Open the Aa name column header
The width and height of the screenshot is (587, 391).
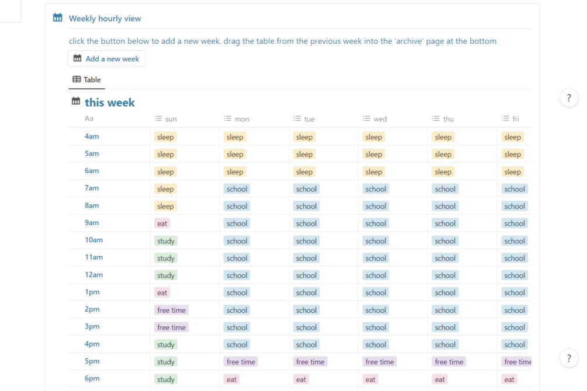89,118
